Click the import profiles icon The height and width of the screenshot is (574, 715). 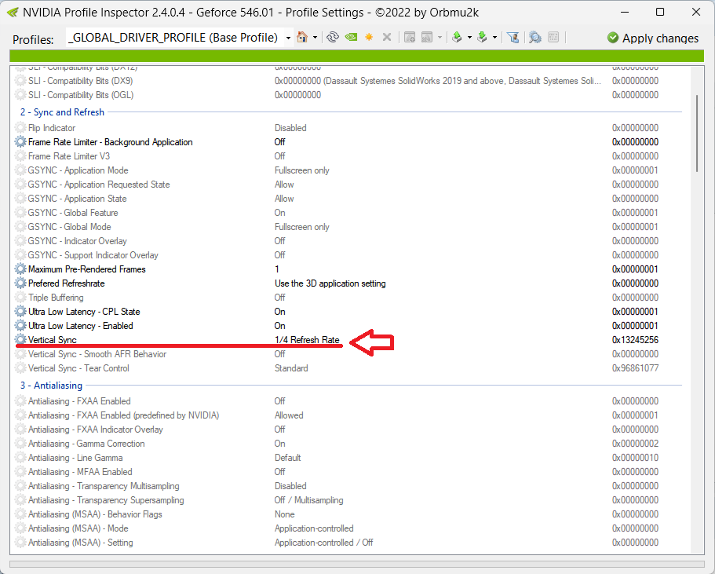click(x=482, y=38)
